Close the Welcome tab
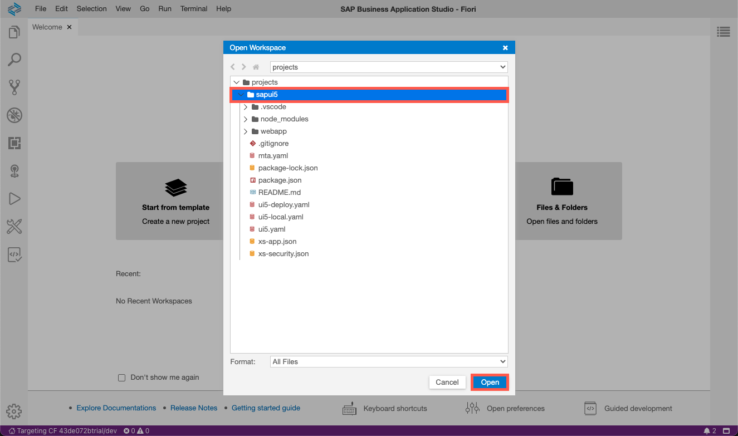The height and width of the screenshot is (436, 738). point(70,27)
